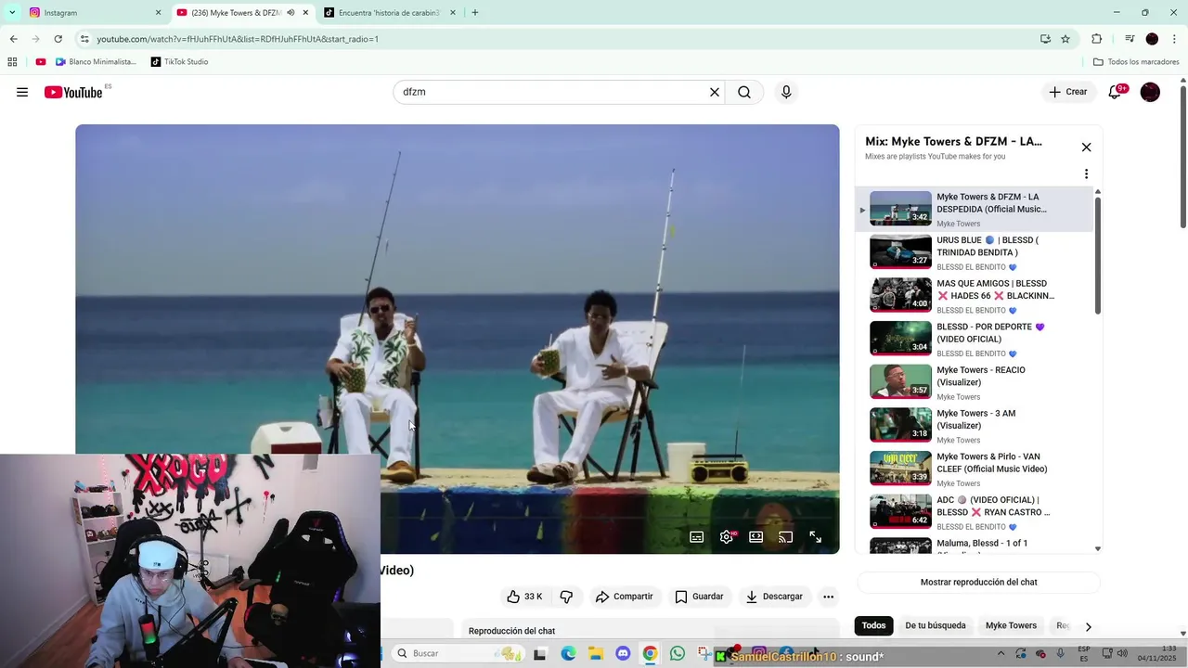
Task: Enter full screen on the video player
Action: pyautogui.click(x=816, y=536)
